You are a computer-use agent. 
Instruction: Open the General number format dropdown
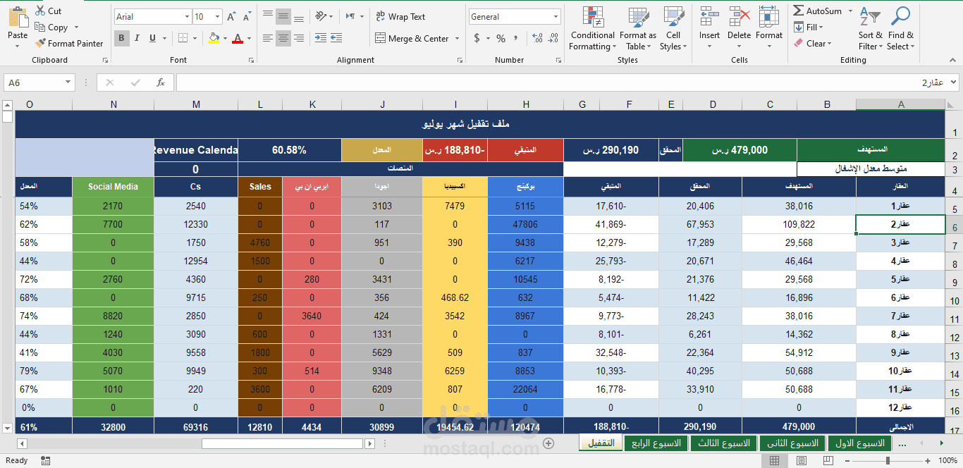pyautogui.click(x=556, y=16)
